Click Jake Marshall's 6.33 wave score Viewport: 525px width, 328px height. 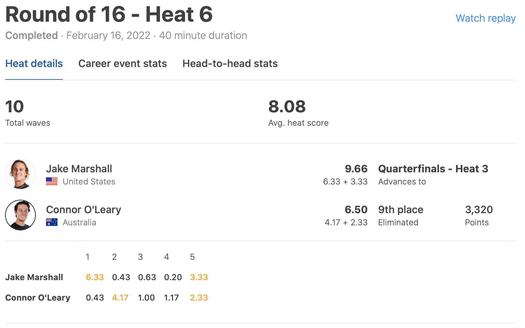95,277
